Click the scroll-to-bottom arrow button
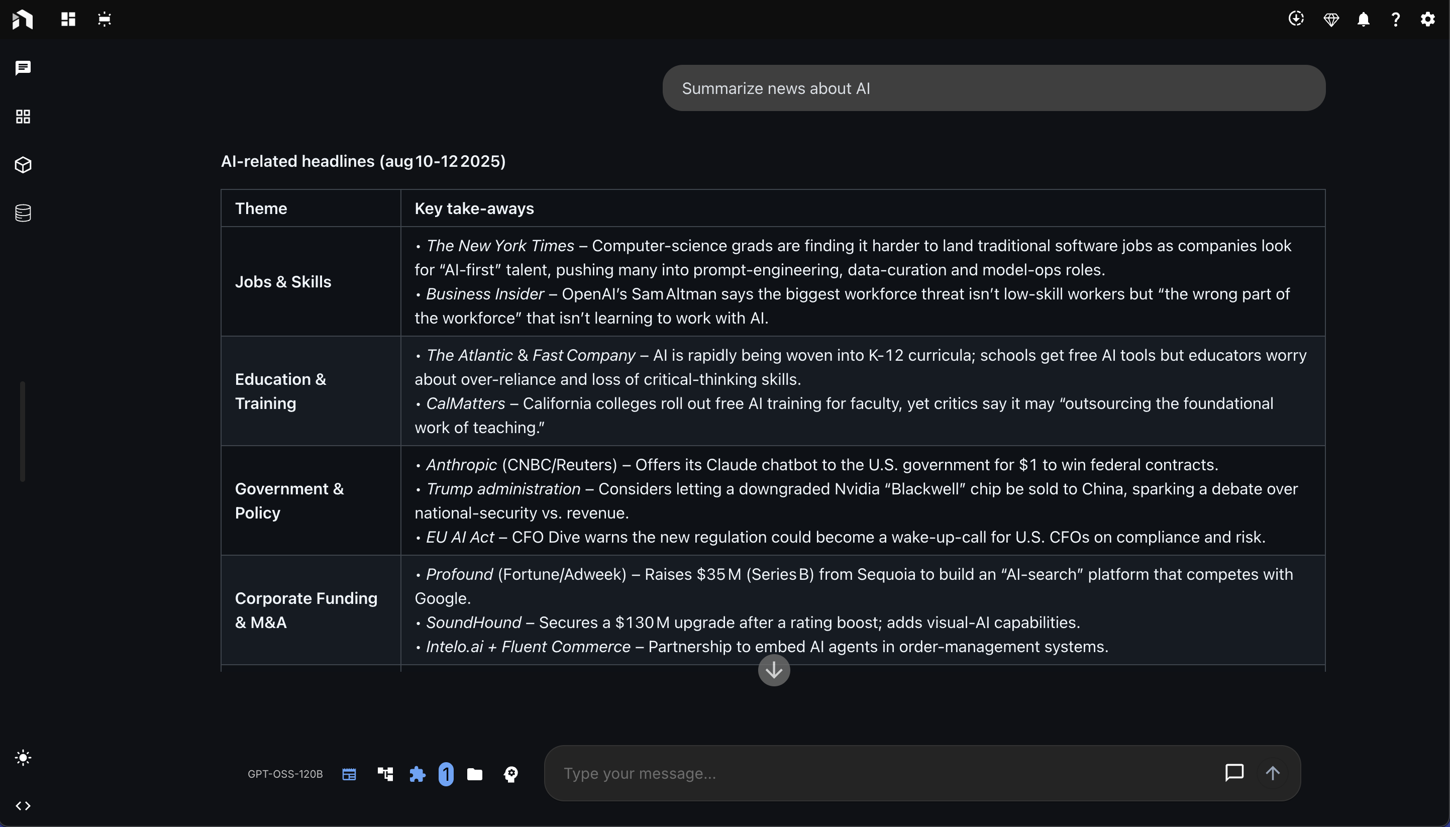This screenshot has height=827, width=1450. pyautogui.click(x=774, y=670)
